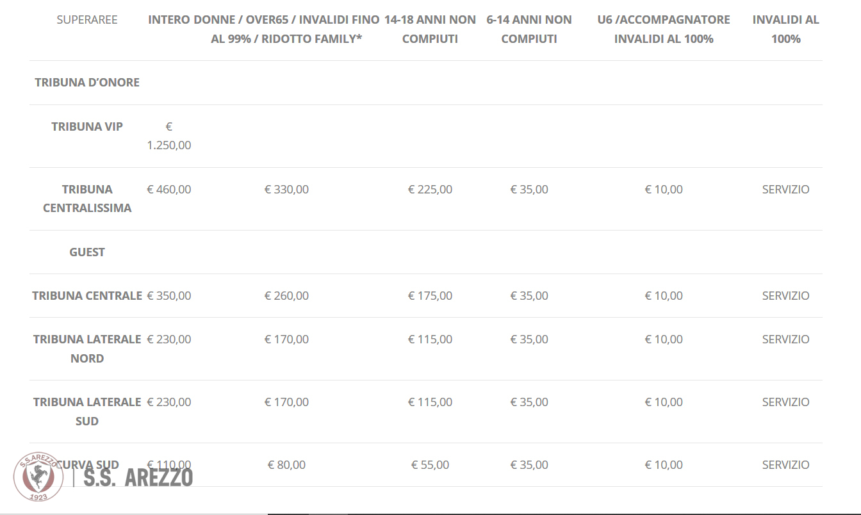Click the € 55,00 Curva Sud price
Image resolution: width=861 pixels, height=515 pixels.
pyautogui.click(x=430, y=465)
